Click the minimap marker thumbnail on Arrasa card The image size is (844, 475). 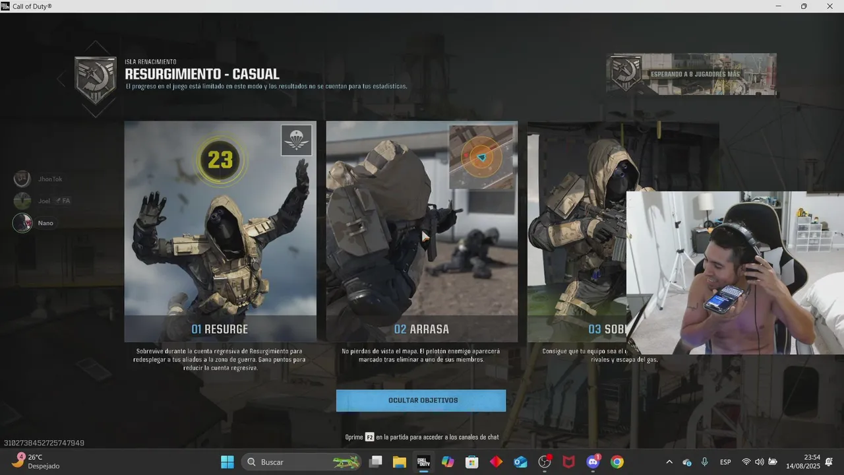[481, 157]
